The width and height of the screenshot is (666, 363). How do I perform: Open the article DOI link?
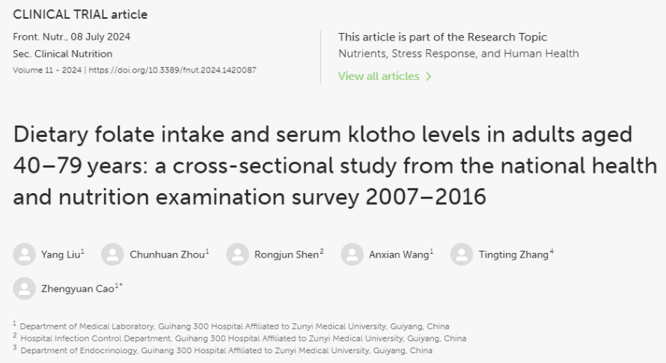[x=172, y=70]
